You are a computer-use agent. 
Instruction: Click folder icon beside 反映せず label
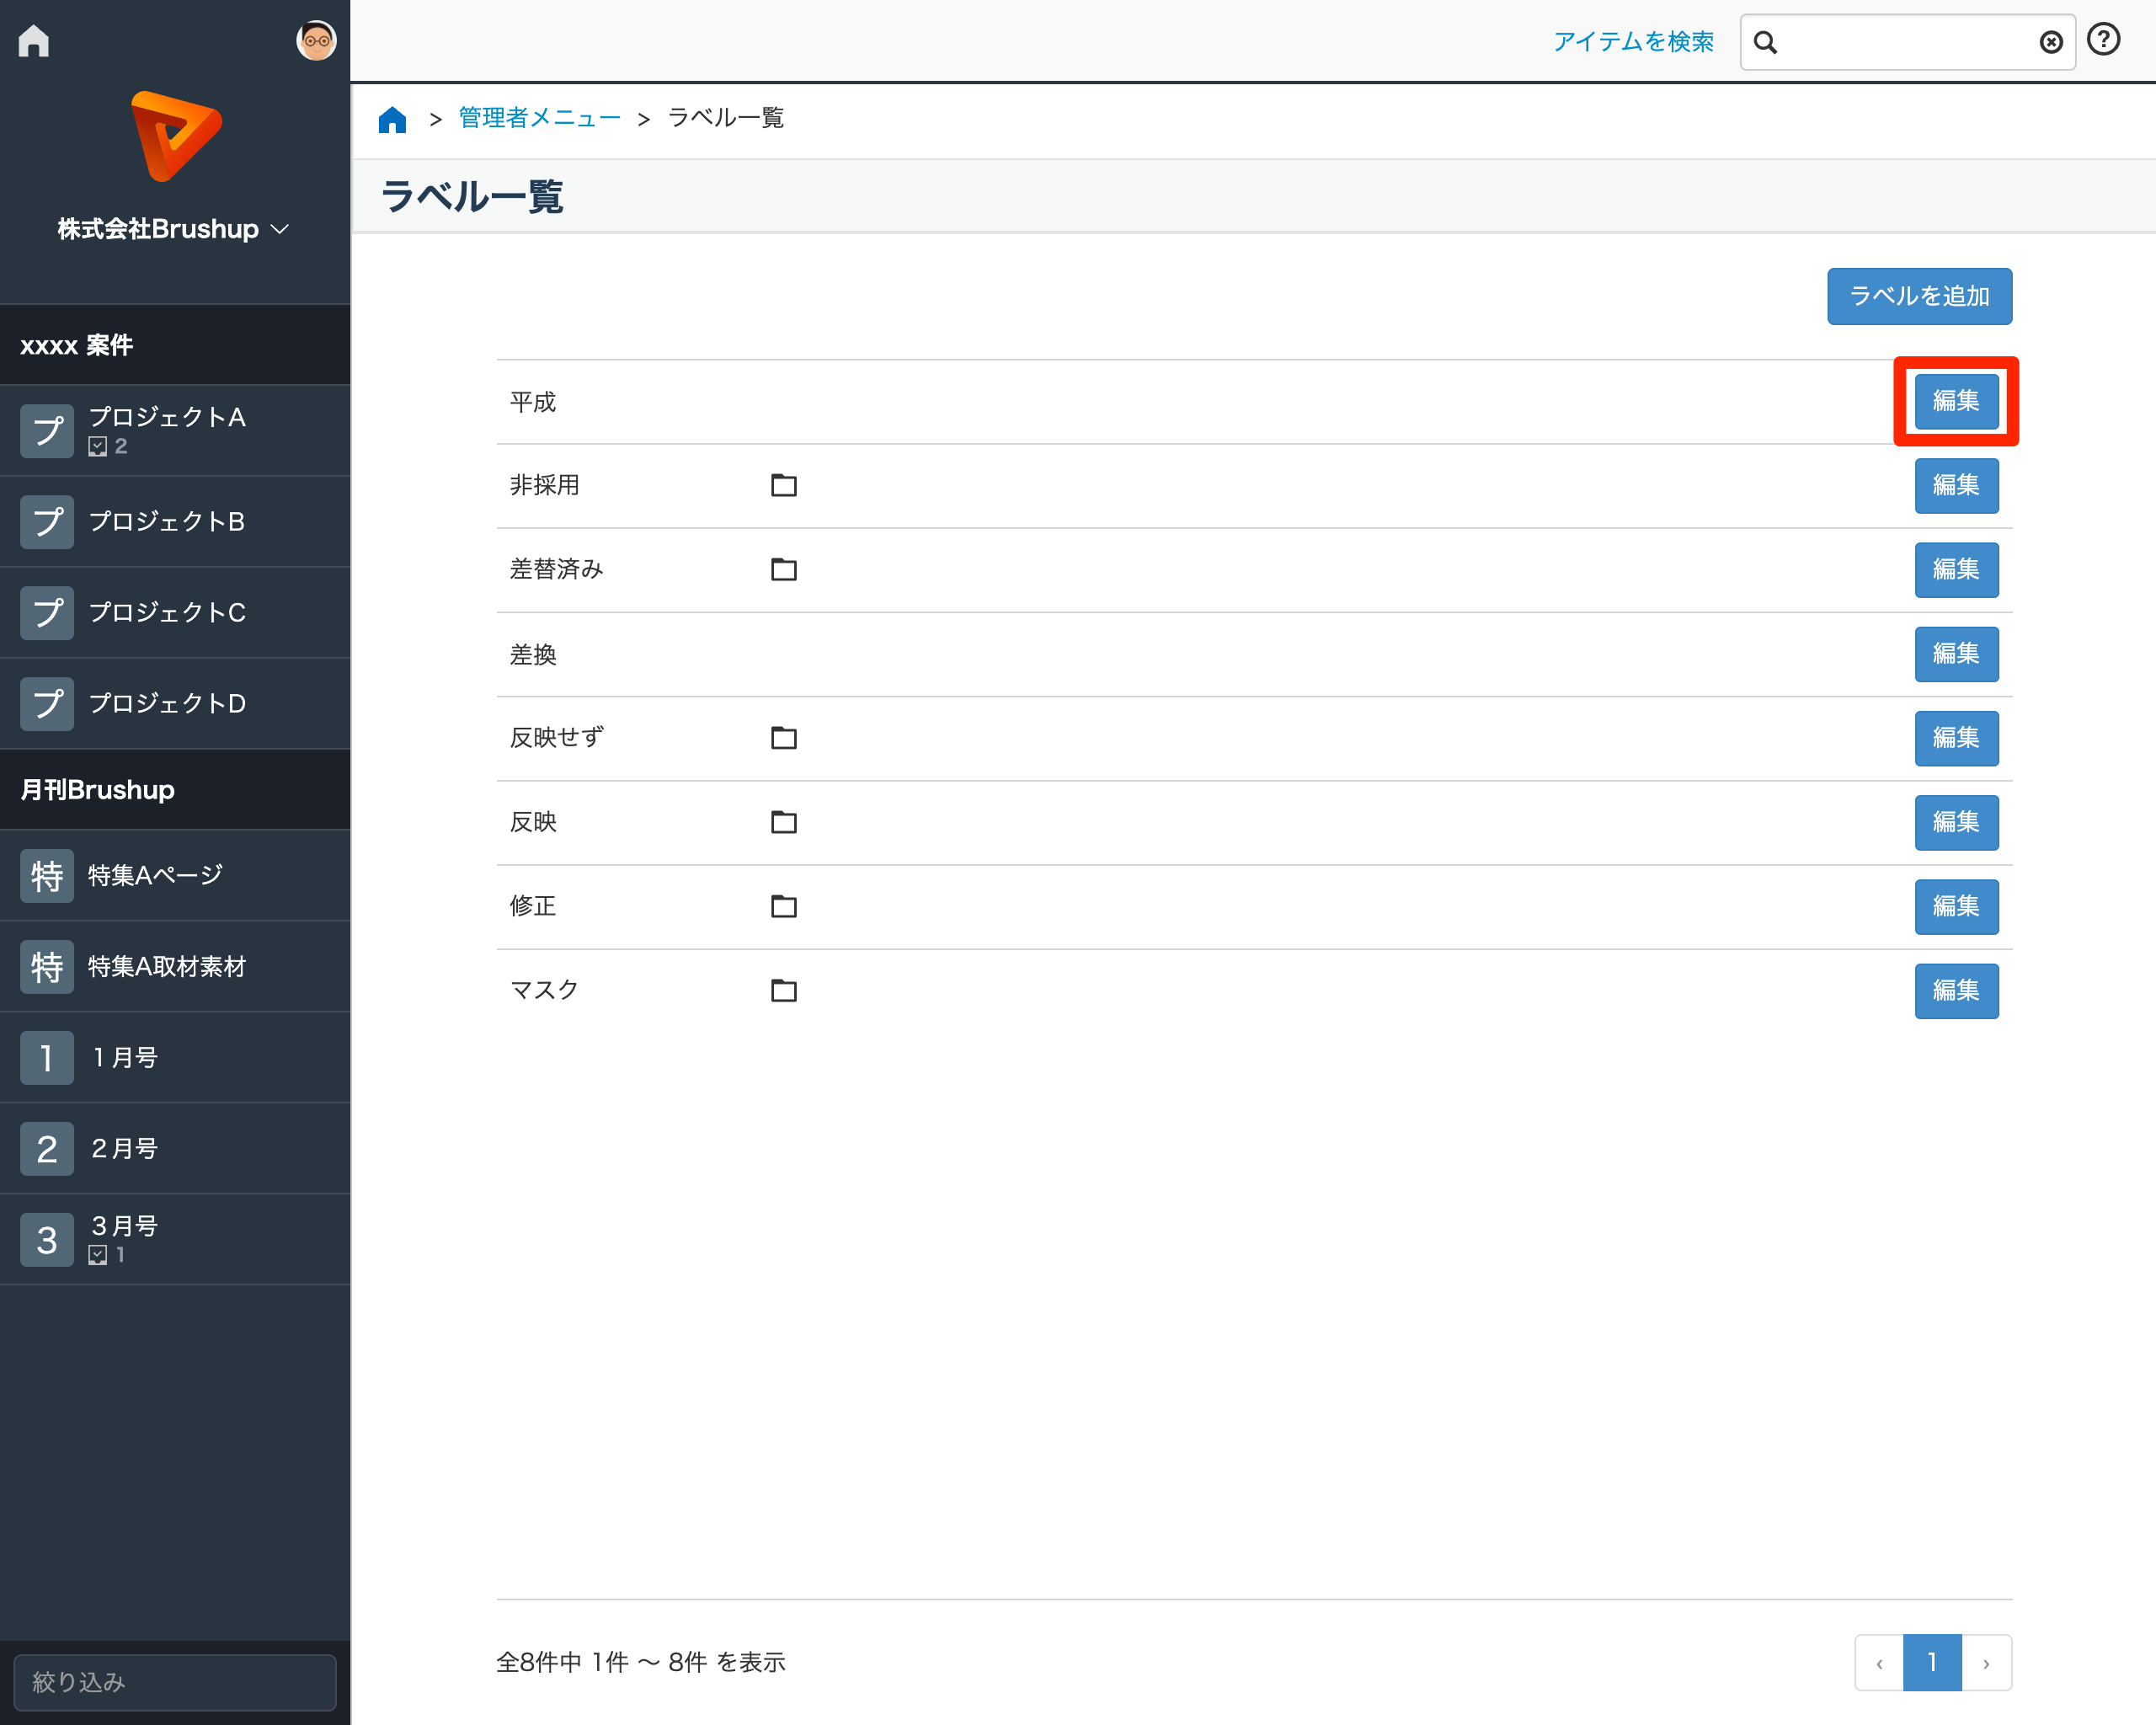(784, 738)
